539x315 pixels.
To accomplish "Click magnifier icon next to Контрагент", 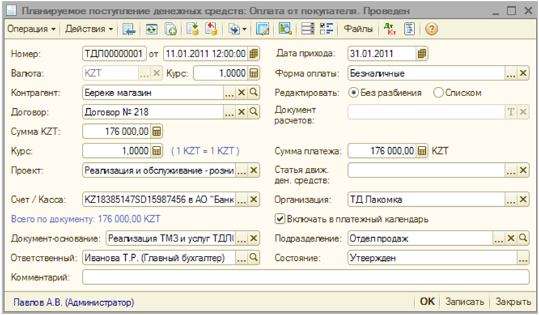I will click(254, 92).
